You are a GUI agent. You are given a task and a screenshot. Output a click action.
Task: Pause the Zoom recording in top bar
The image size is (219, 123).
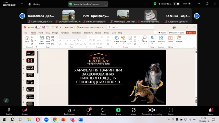click(174, 4)
